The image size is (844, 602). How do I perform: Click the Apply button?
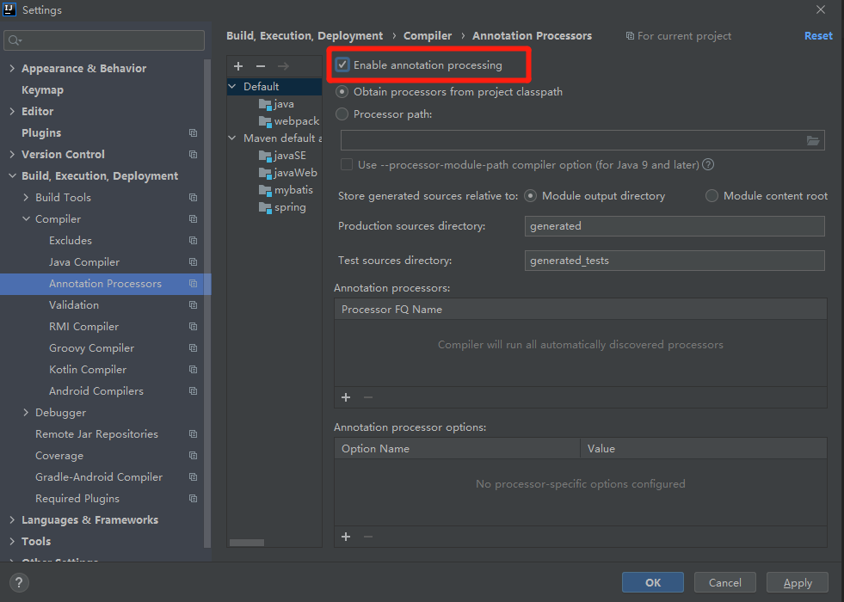[798, 582]
